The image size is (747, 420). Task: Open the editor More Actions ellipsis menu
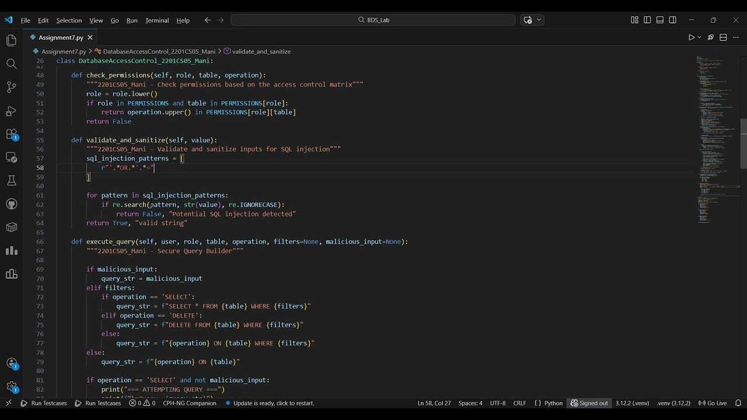735,37
